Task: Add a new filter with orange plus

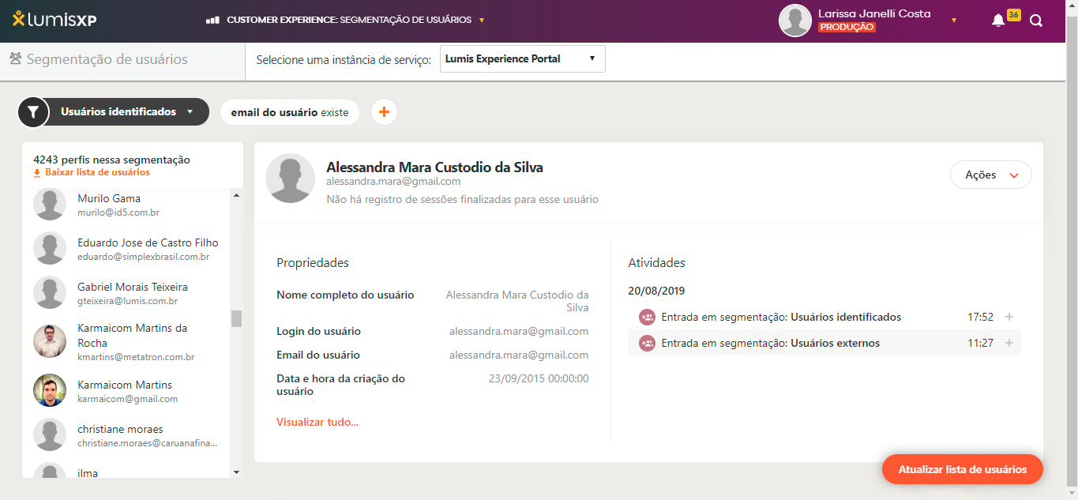Action: (384, 112)
